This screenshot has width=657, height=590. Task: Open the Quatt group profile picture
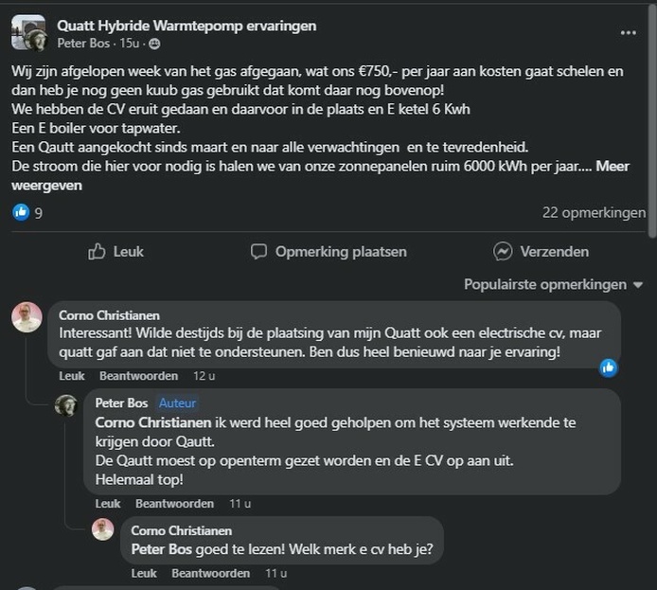(28, 32)
